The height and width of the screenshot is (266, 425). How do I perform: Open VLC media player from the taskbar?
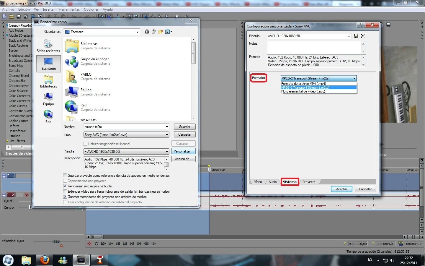[x=99, y=260]
